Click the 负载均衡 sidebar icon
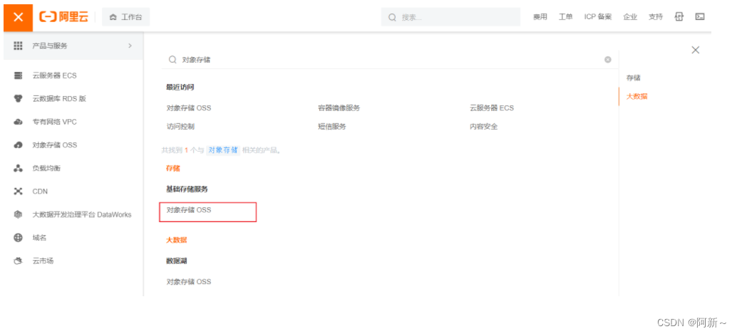The width and height of the screenshot is (737, 334). click(x=19, y=168)
